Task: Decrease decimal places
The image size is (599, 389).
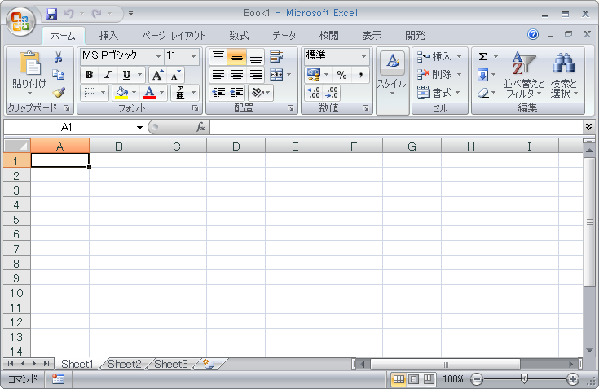Action: [x=332, y=93]
